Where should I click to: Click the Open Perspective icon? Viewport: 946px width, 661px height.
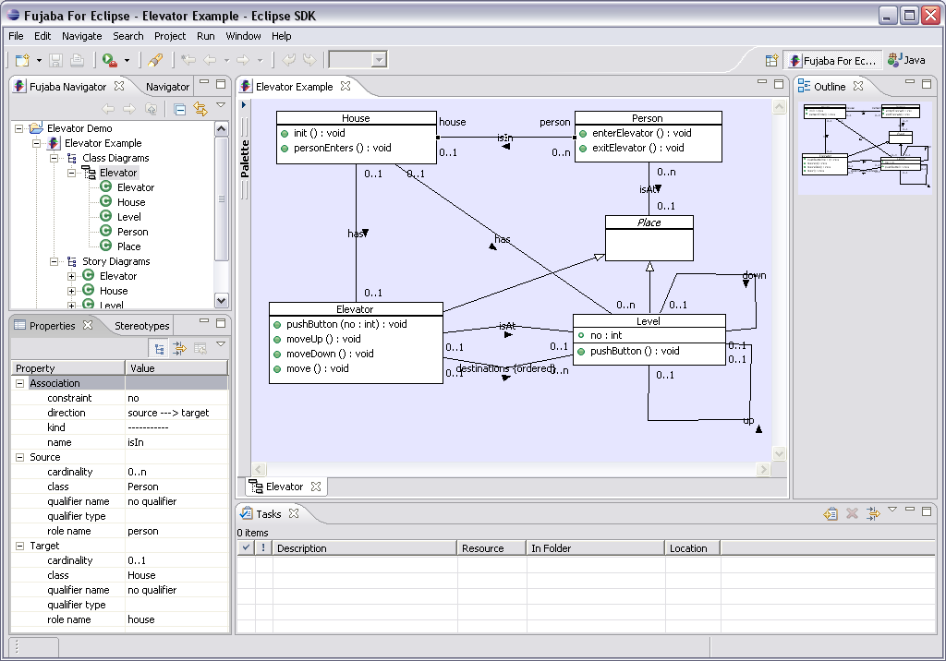(x=771, y=60)
